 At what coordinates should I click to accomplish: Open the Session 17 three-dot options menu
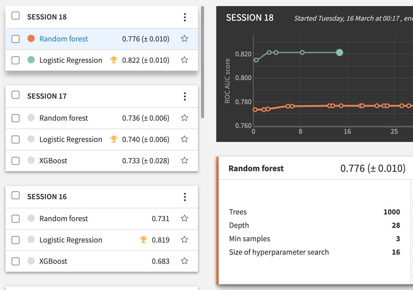[185, 97]
